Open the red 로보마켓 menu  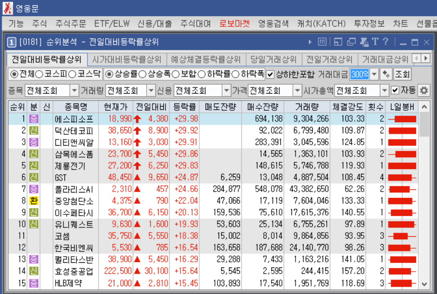tap(235, 24)
